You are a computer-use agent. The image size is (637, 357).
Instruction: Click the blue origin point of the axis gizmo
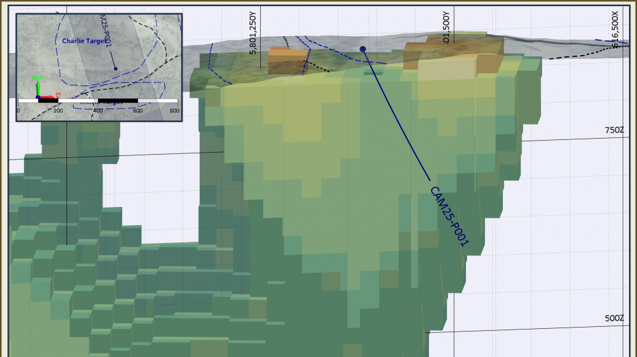[38, 98]
